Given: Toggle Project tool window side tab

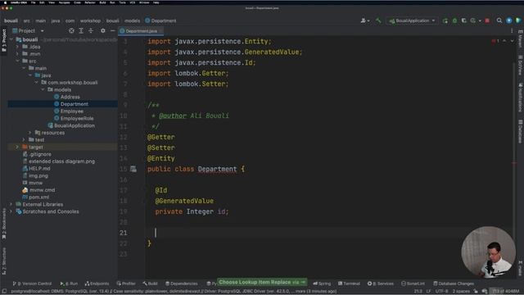Looking at the screenshot, I should coord(4,40).
